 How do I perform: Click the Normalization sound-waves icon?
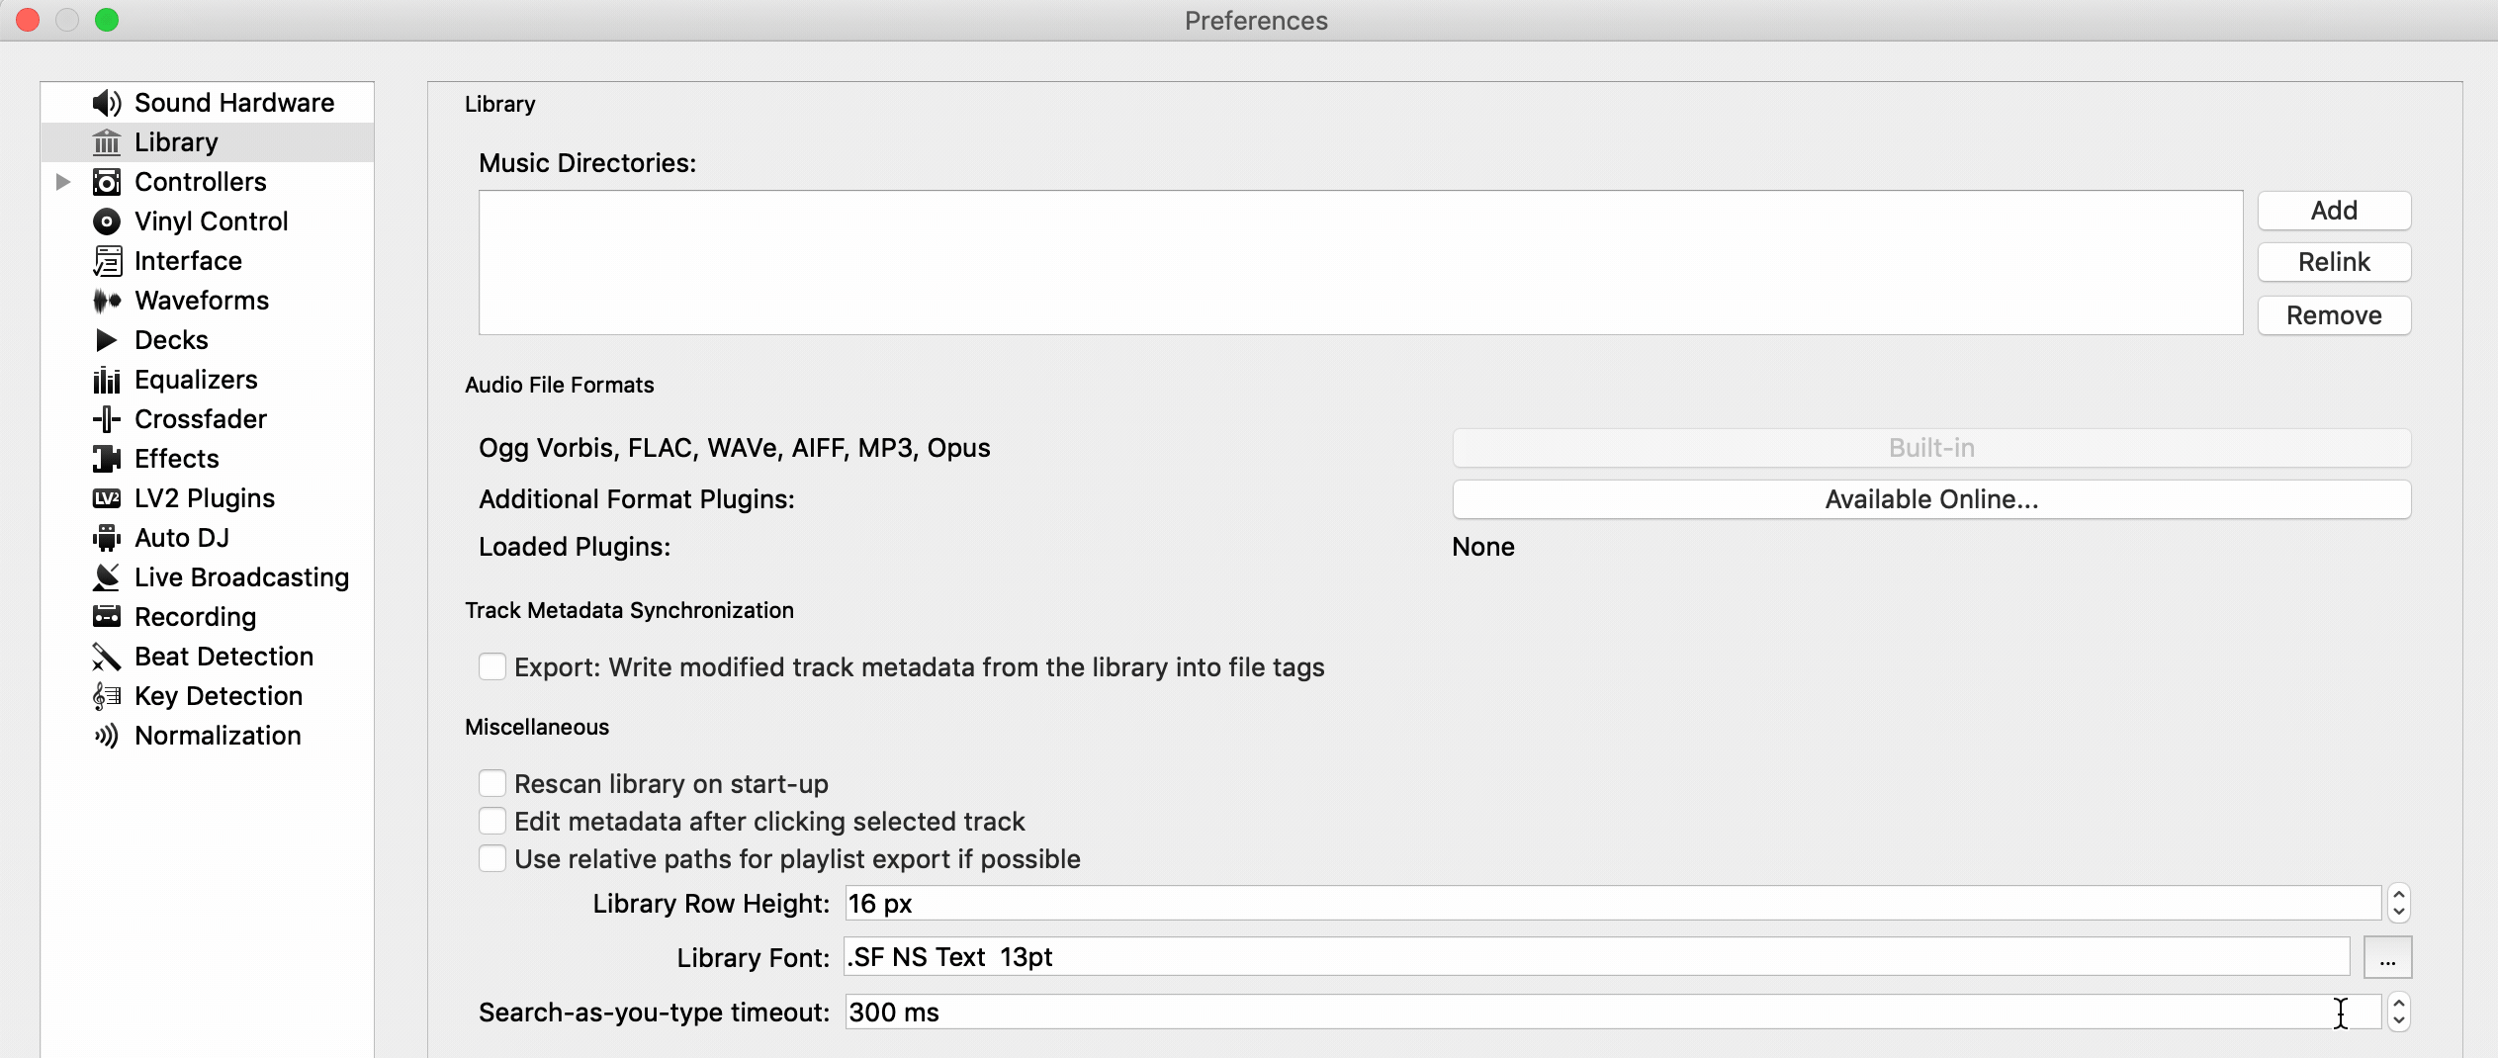pyautogui.click(x=107, y=736)
